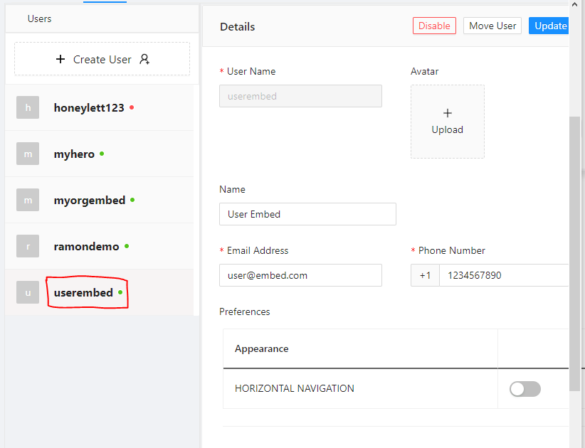585x448 pixels.
Task: Click the honeylett123 avatar icon
Action: (28, 108)
